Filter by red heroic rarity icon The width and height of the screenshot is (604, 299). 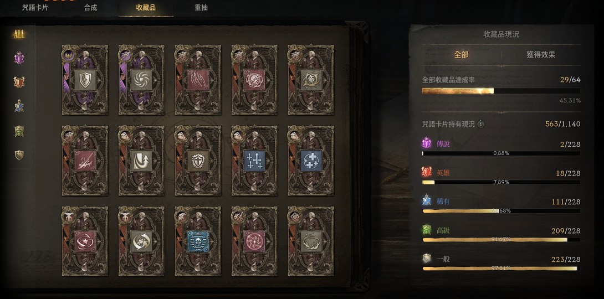pyautogui.click(x=19, y=82)
